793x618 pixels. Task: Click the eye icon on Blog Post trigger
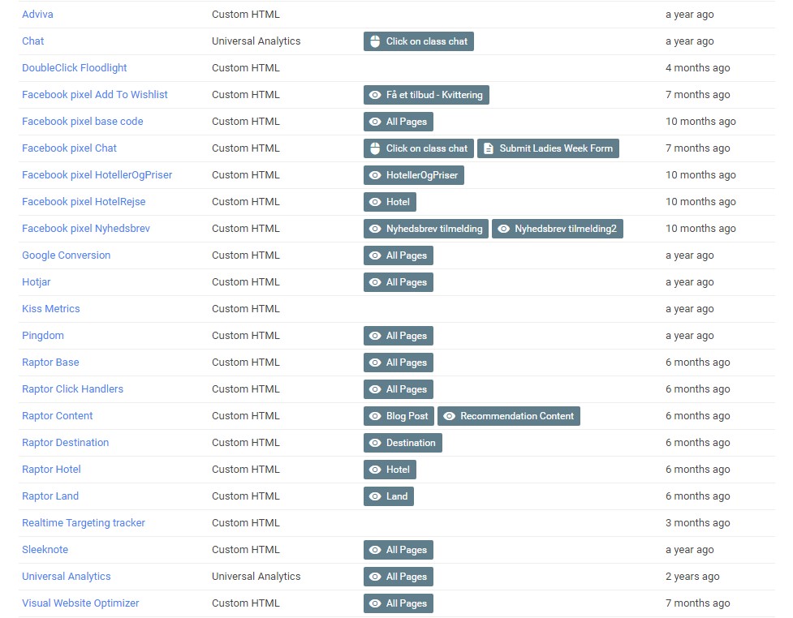click(375, 416)
